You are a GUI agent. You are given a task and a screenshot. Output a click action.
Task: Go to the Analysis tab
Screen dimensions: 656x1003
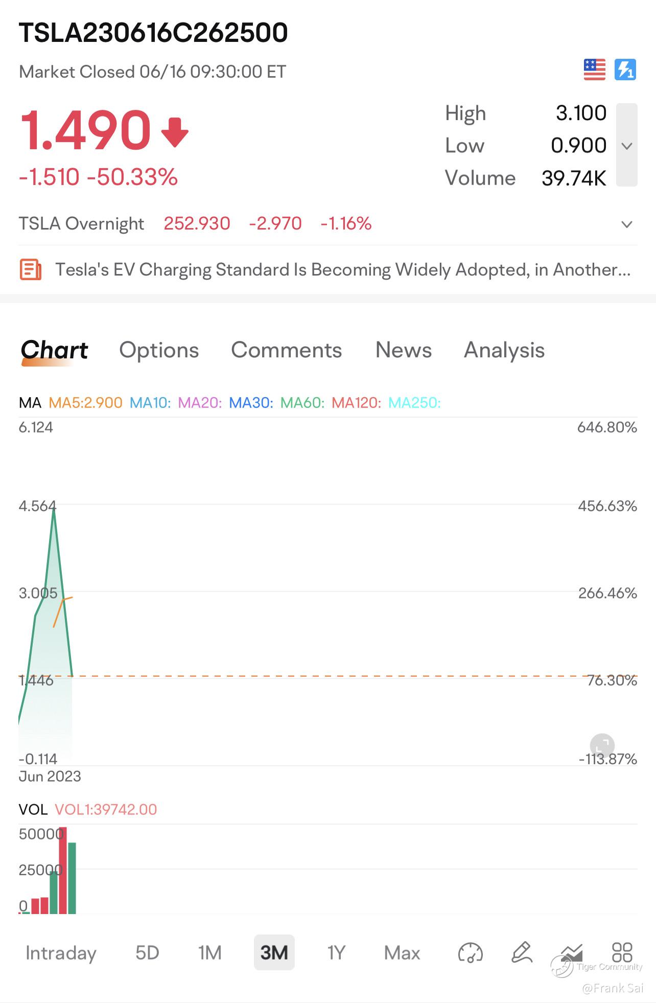click(504, 350)
